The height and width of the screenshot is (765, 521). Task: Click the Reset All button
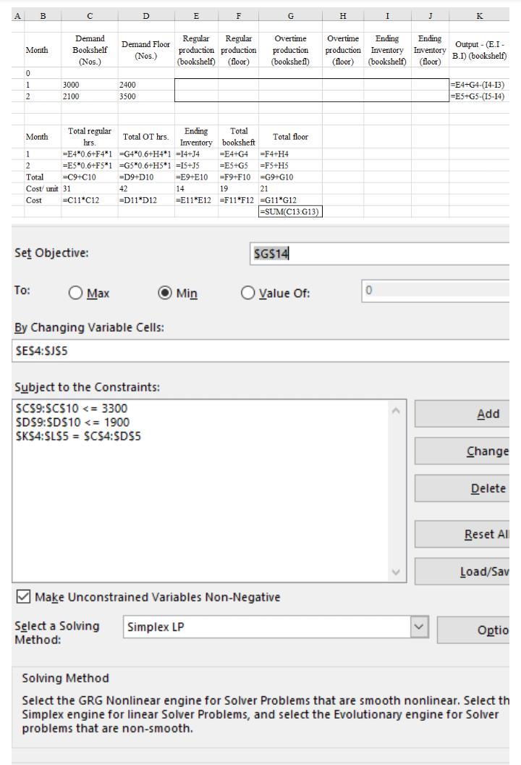pyautogui.click(x=462, y=534)
